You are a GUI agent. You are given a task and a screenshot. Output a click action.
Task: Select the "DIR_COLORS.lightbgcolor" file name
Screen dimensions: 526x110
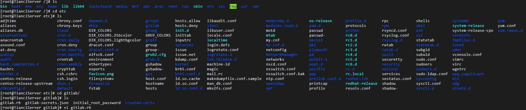[115, 40]
